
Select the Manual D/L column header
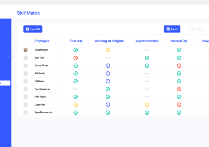pos(179,41)
